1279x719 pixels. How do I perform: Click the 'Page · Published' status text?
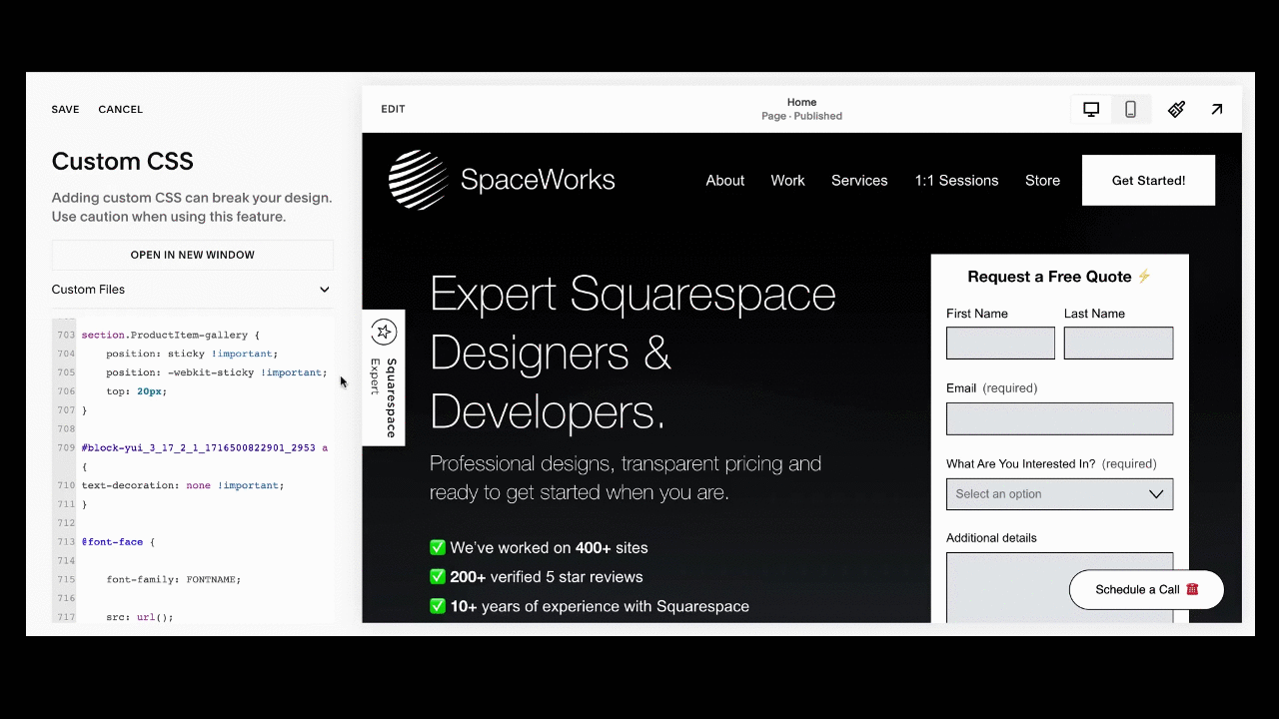[801, 116]
